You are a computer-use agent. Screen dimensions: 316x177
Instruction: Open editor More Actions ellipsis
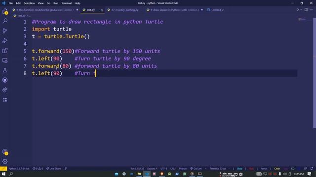click(312, 10)
